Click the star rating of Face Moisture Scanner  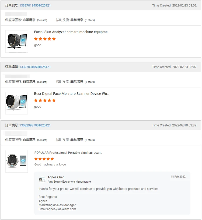(x=45, y=100)
